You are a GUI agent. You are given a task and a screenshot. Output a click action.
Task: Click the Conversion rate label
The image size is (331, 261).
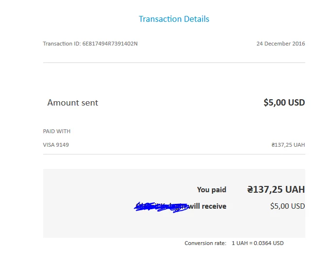(x=205, y=243)
